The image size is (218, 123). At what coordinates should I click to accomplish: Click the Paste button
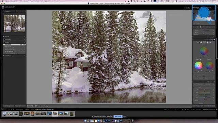(x=20, y=106)
